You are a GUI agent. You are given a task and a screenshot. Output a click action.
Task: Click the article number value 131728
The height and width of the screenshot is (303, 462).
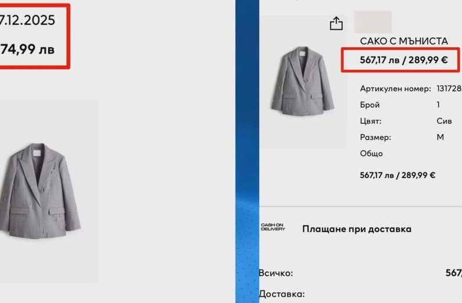coord(449,89)
